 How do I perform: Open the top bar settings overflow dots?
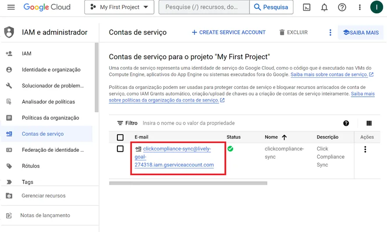[359, 7]
